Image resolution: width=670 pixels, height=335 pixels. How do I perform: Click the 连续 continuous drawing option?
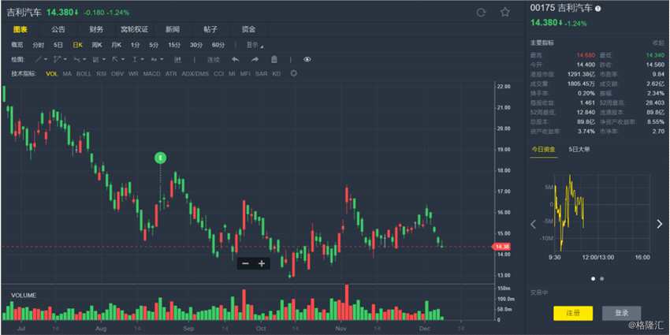(214, 59)
